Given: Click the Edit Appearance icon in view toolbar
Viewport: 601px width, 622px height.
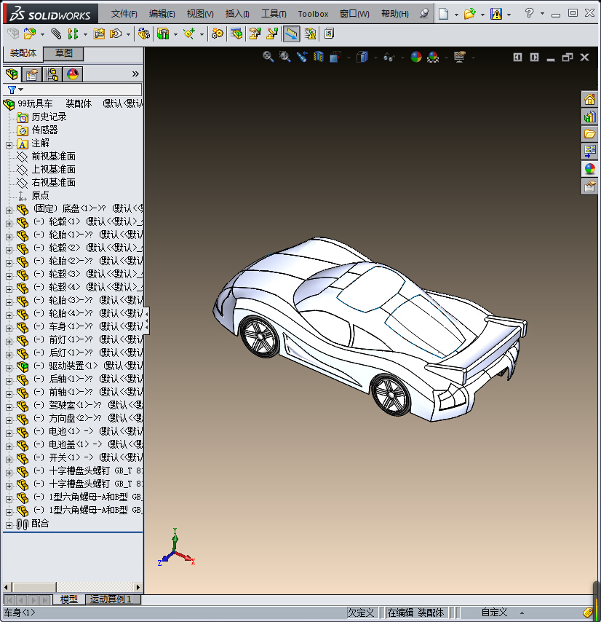Looking at the screenshot, I should point(416,57).
